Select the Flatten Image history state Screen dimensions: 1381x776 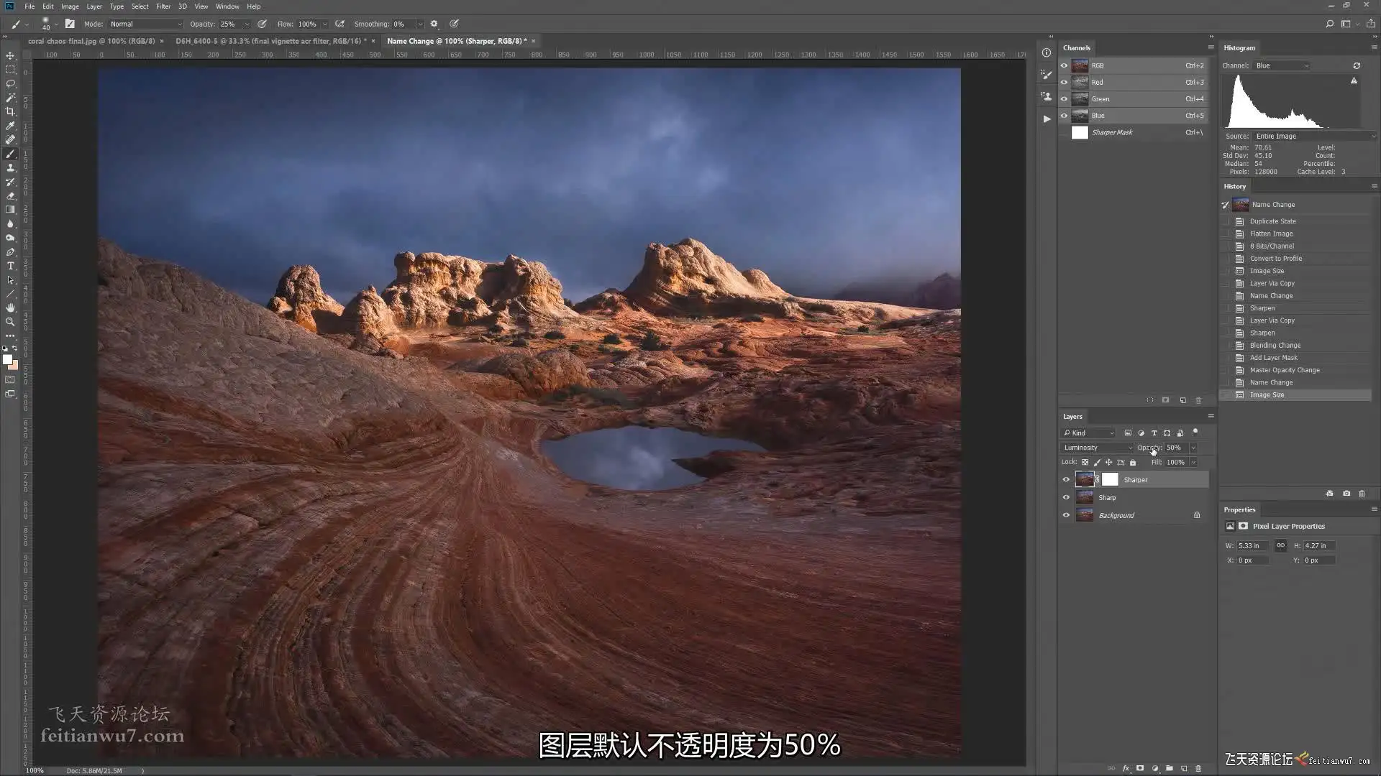pos(1271,234)
